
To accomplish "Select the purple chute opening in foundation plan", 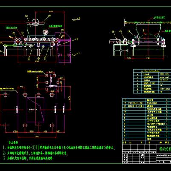I will [35, 110].
